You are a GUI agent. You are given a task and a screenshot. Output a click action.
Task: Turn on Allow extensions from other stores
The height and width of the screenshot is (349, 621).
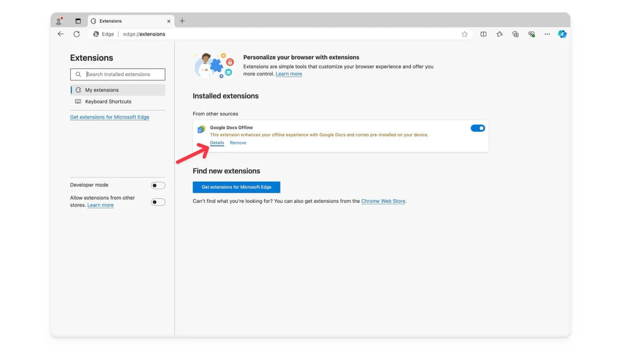[x=158, y=202]
